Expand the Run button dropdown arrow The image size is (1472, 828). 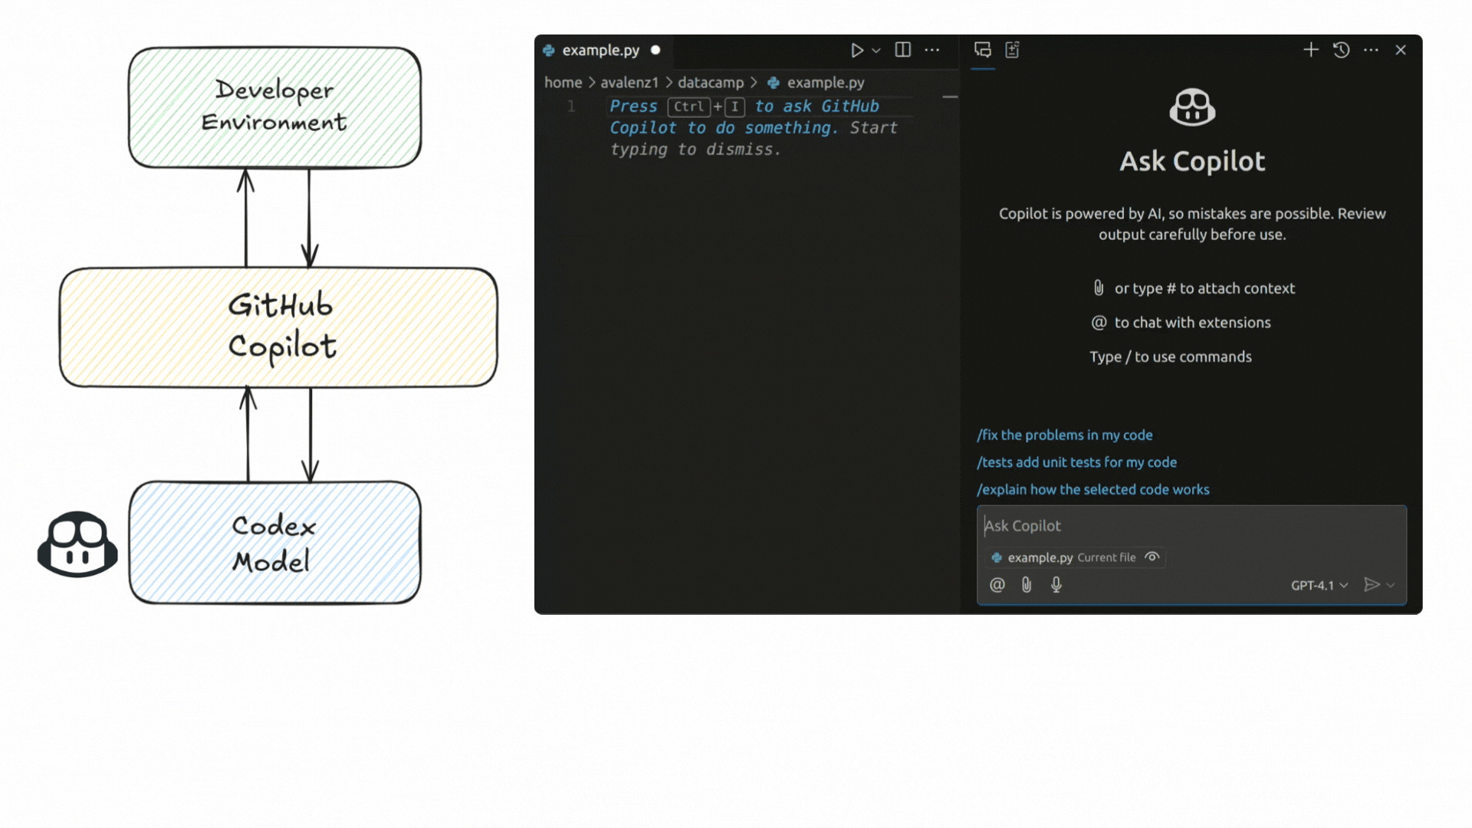[876, 50]
